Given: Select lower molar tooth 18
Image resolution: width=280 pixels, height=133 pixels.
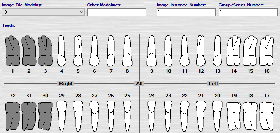Looking at the screenshot, I should (250, 116).
